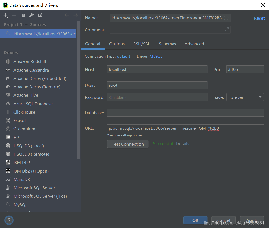Click the Apply button
The image size is (269, 228).
pos(252,220)
